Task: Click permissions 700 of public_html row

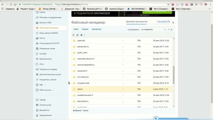Action: click(139, 53)
